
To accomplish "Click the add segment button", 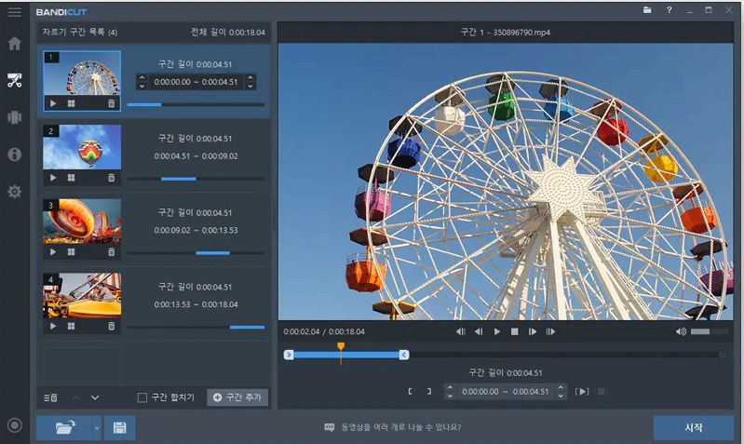I will (x=237, y=397).
